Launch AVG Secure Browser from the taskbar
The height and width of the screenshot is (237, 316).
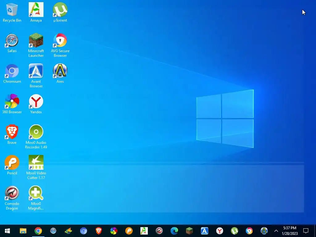(x=249, y=231)
